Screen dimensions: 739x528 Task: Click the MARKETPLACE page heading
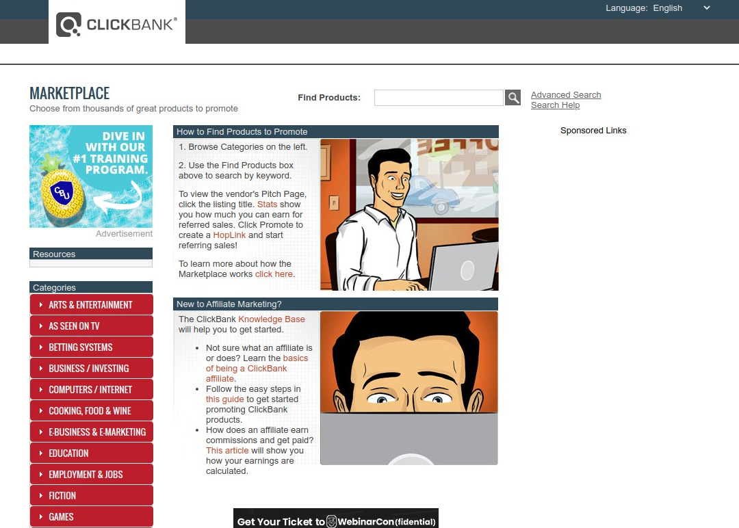(x=70, y=93)
